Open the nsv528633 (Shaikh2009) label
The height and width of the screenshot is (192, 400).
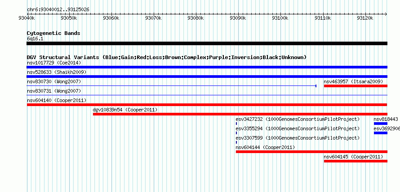click(x=57, y=72)
